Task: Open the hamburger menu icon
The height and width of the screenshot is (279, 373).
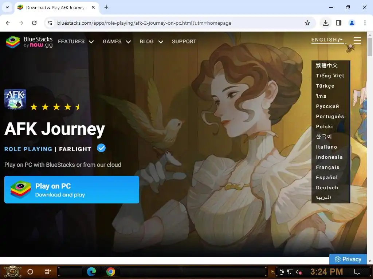Action: (x=357, y=41)
